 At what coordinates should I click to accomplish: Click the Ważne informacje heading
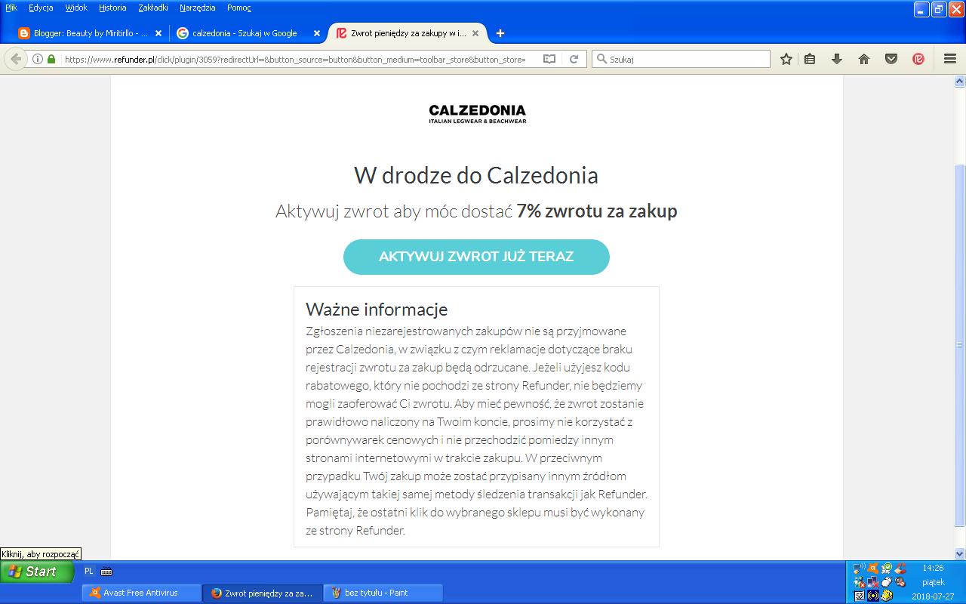[377, 309]
